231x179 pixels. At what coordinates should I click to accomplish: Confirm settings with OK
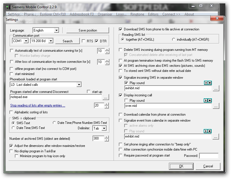coord(181,166)
